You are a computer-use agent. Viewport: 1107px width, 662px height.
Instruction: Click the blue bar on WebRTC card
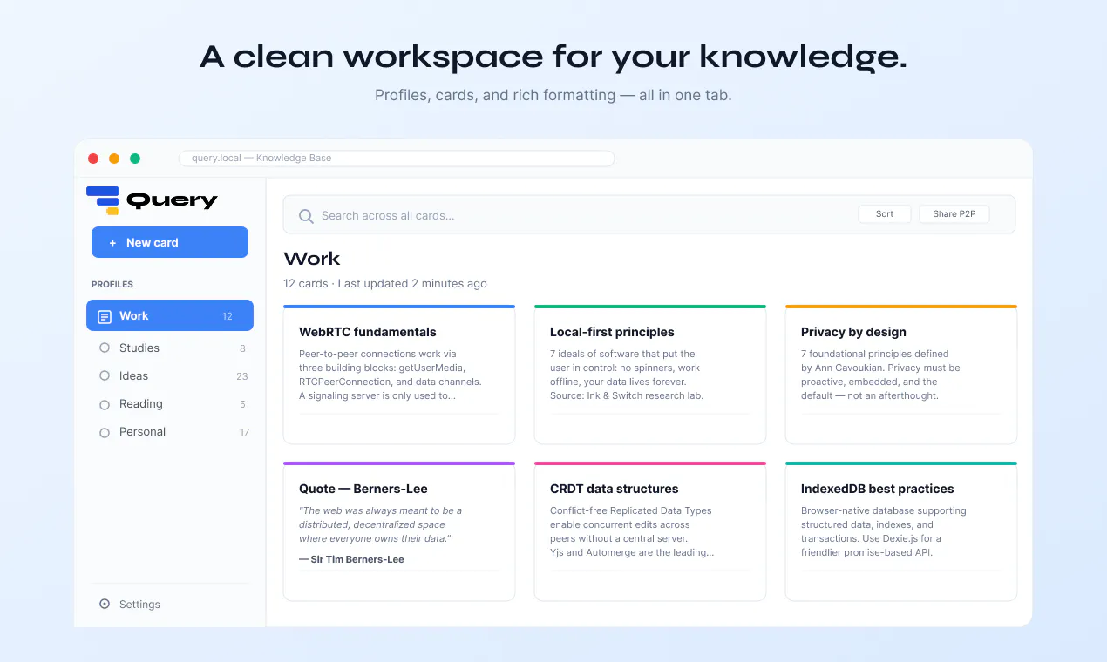click(399, 307)
